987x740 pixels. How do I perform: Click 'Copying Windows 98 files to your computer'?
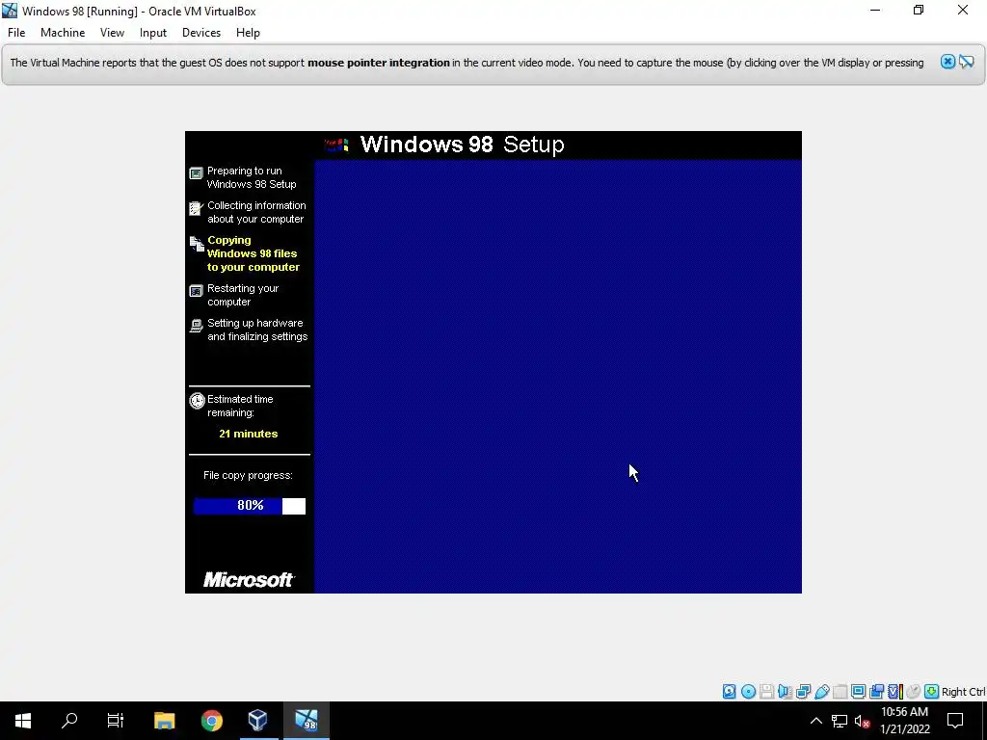click(253, 253)
